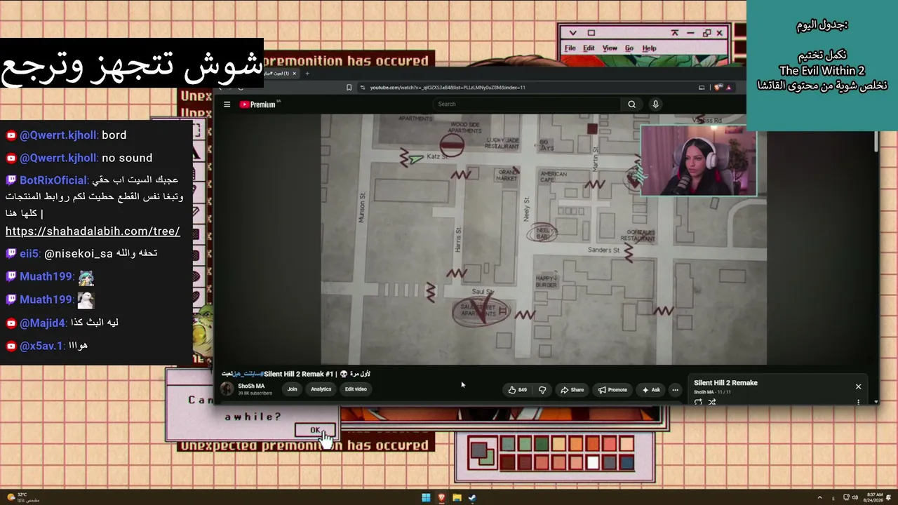Click Edit video button
This screenshot has width=898, height=505.
tap(356, 389)
